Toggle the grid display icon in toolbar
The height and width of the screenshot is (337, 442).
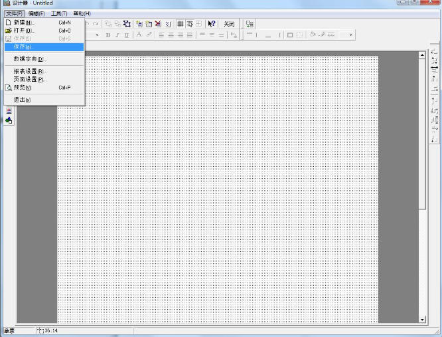181,23
